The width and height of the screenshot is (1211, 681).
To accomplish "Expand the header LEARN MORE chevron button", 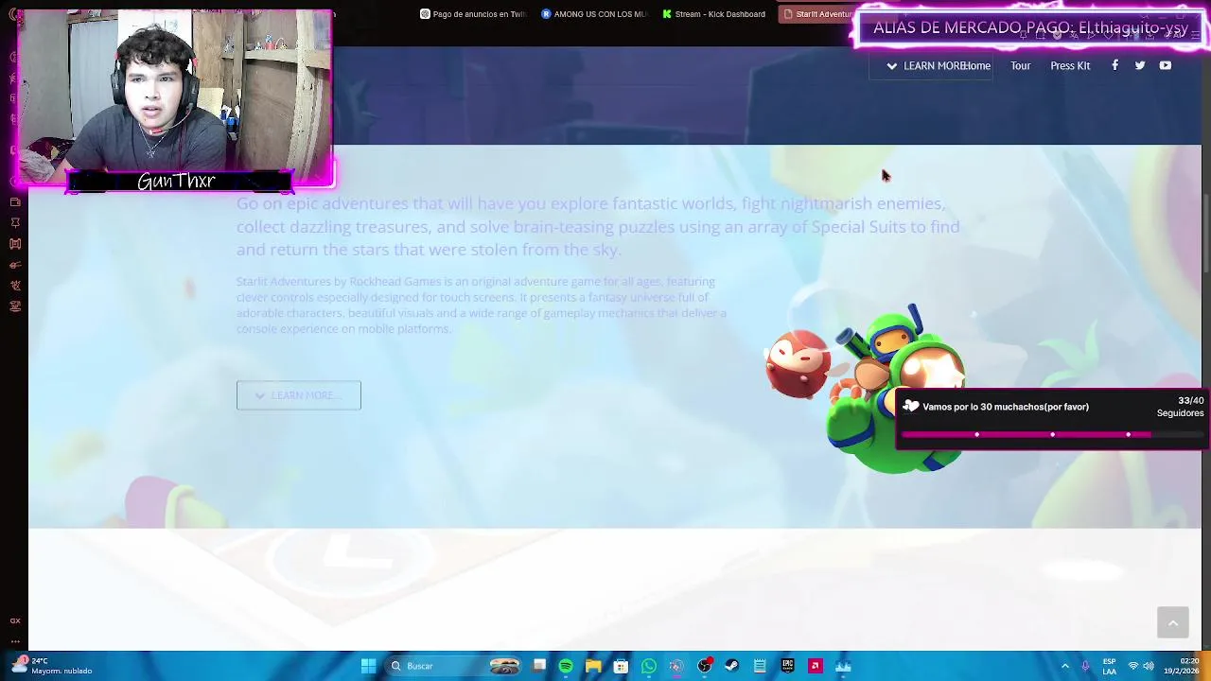I will click(932, 65).
